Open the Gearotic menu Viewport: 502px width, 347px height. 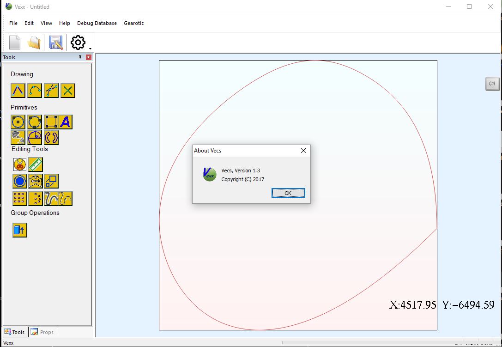point(133,23)
